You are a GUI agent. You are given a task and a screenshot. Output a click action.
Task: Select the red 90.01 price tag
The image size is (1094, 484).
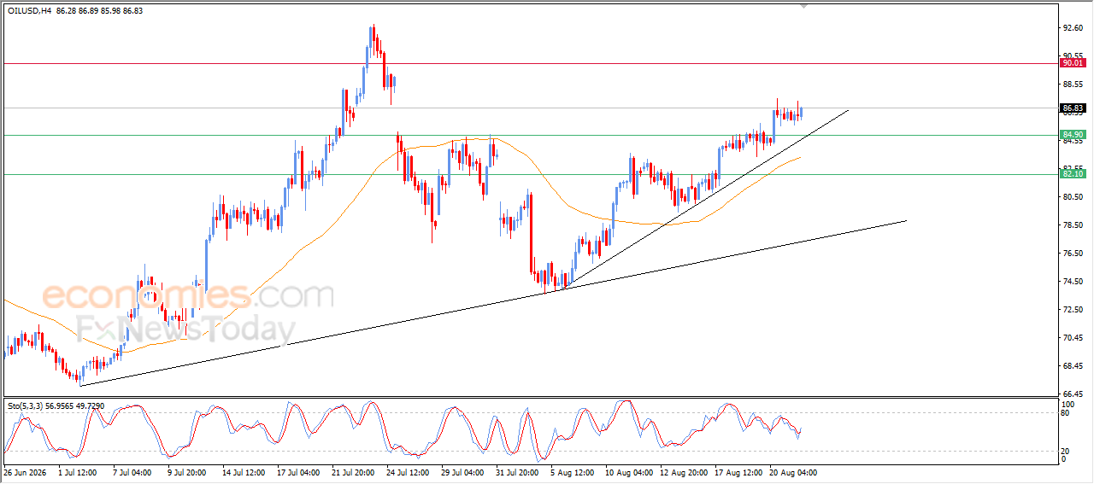pos(1073,63)
